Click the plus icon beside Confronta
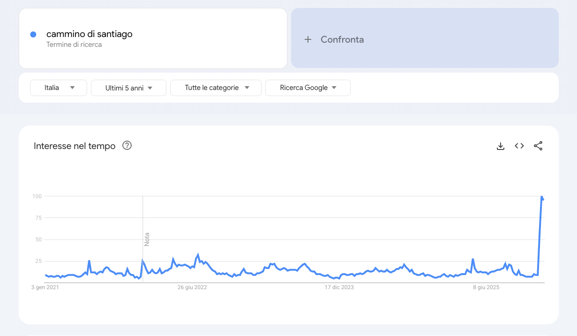Viewport: 577px width, 336px height. (308, 39)
